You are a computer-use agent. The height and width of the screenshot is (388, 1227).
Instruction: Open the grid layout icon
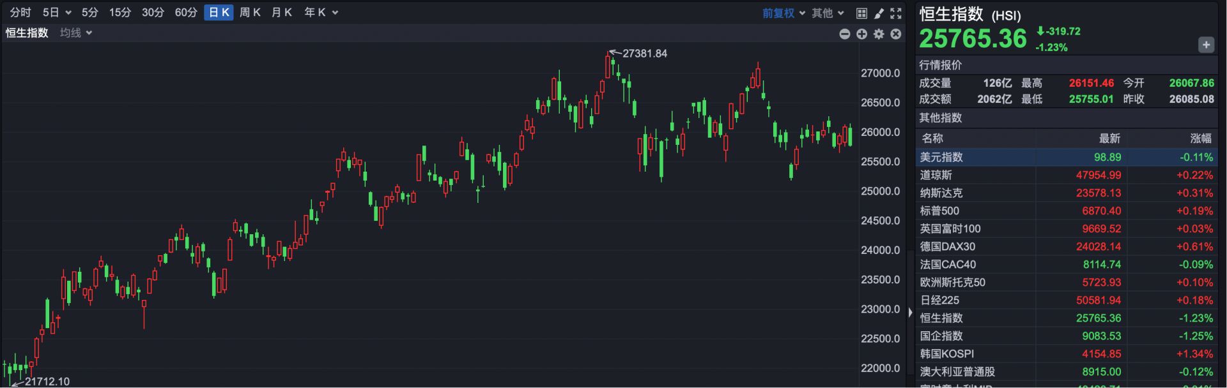tap(861, 13)
